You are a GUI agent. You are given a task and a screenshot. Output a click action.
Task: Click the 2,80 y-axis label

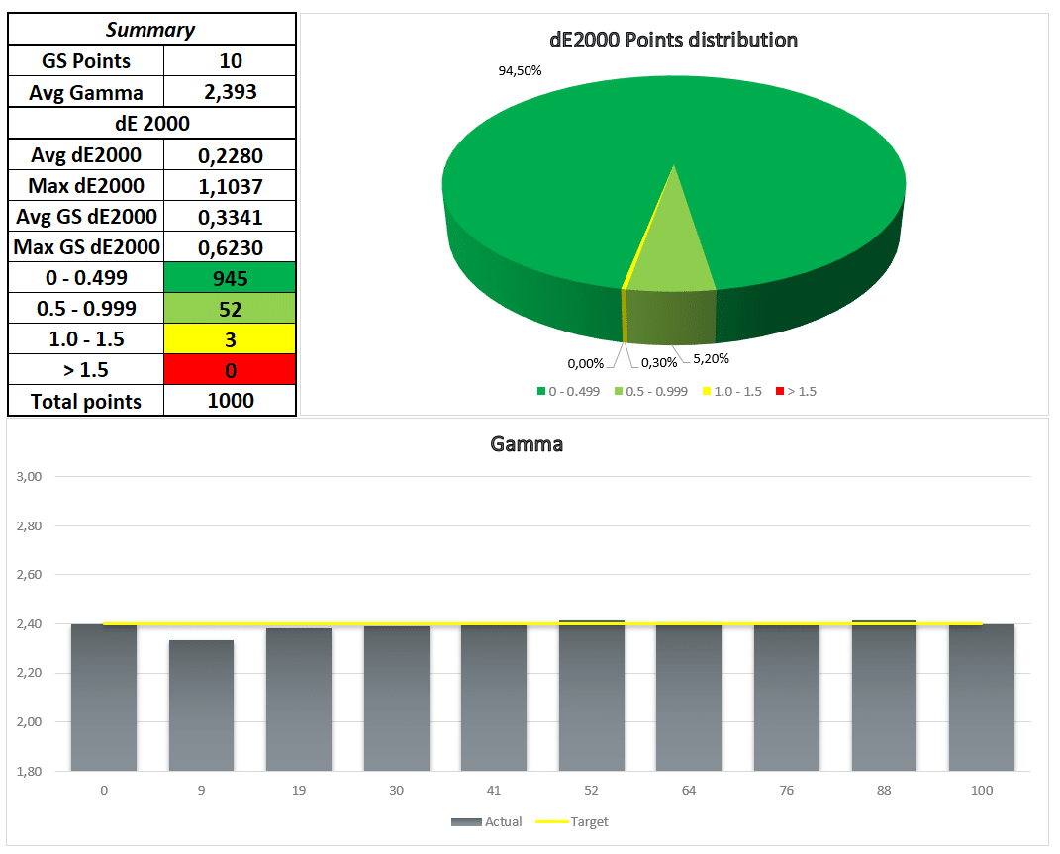29,526
